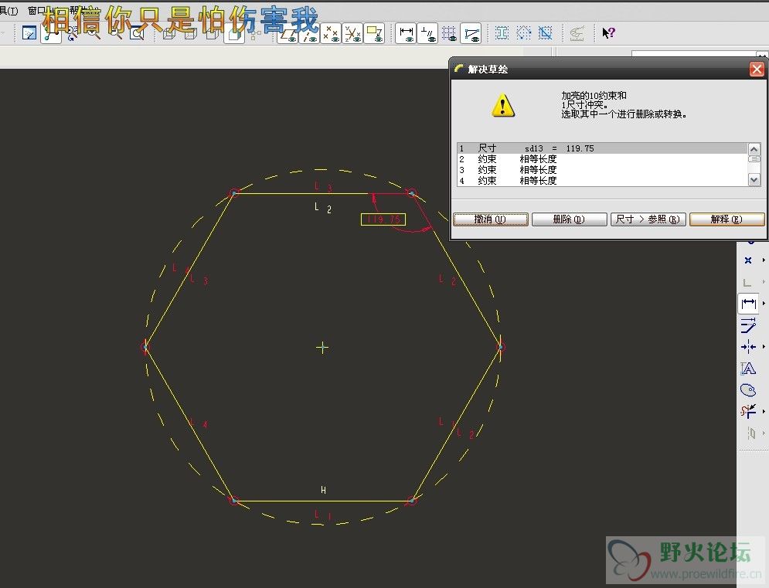Expand the Constraints tool flyout arrow
This screenshot has height=588, width=769.
tap(764, 347)
